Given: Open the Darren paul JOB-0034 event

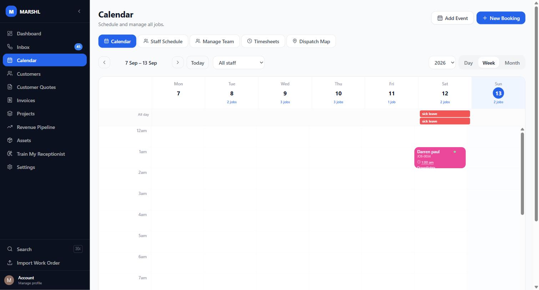Looking at the screenshot, I should coord(440,157).
